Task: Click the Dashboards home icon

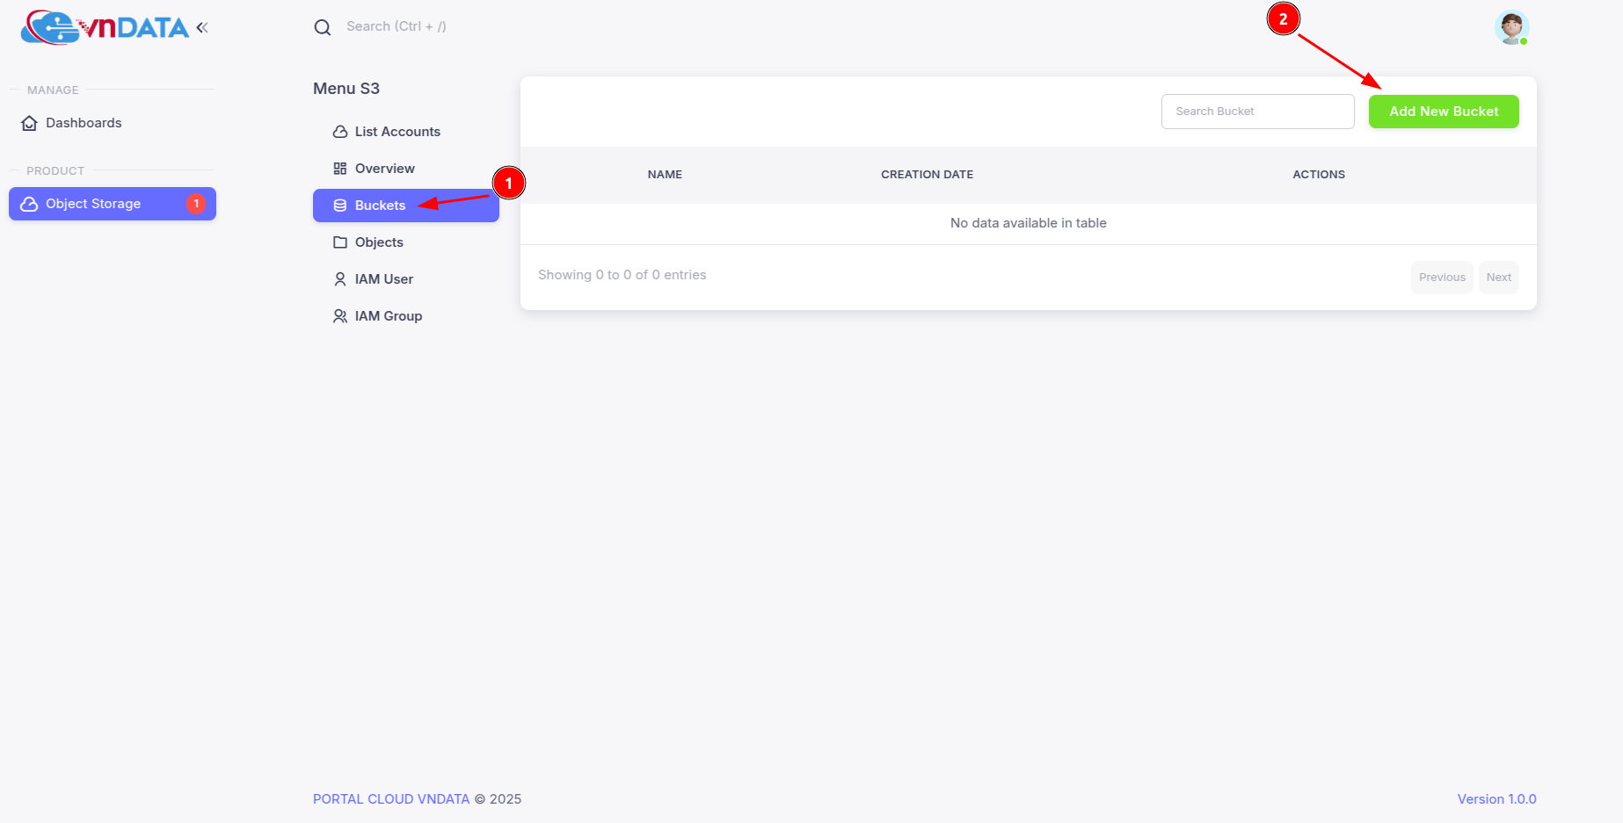Action: pos(30,123)
